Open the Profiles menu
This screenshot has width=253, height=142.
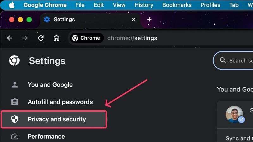point(210,5)
